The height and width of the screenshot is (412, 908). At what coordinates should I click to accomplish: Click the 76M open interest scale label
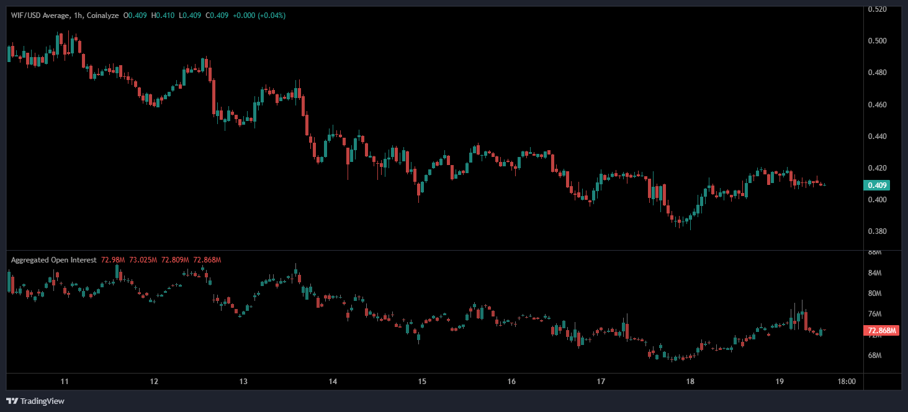[874, 315]
